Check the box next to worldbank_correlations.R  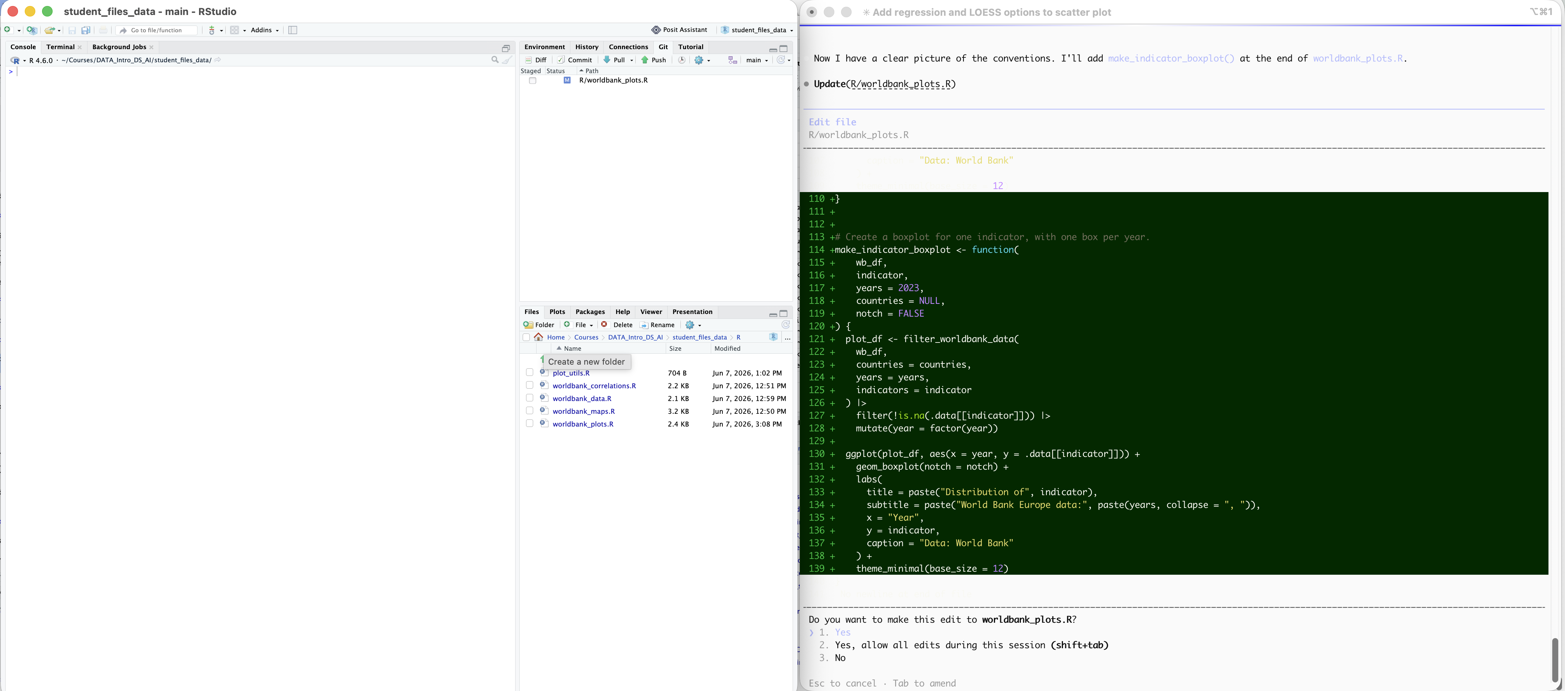tap(529, 386)
